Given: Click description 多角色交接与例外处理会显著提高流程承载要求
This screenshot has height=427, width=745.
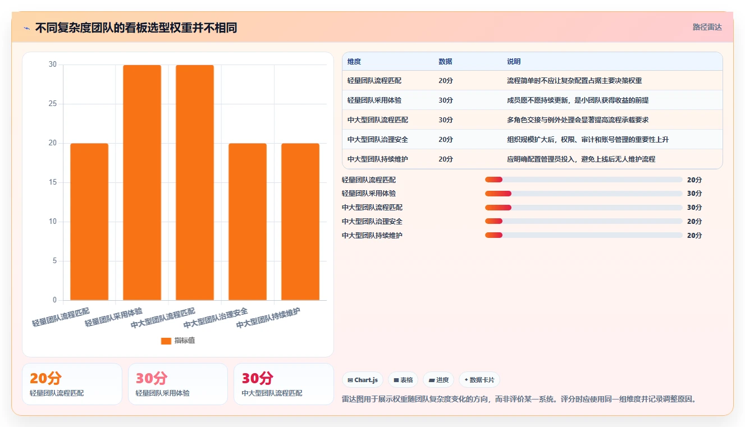Looking at the screenshot, I should click(578, 120).
